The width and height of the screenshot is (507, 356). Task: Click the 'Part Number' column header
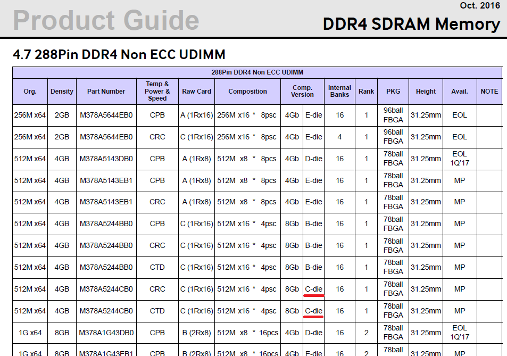[106, 91]
